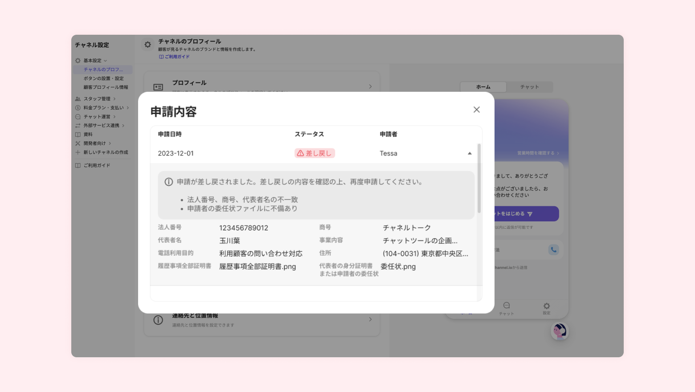The width and height of the screenshot is (695, 392).
Task: Open the ご利用ガイド link under header
Action: coord(174,57)
